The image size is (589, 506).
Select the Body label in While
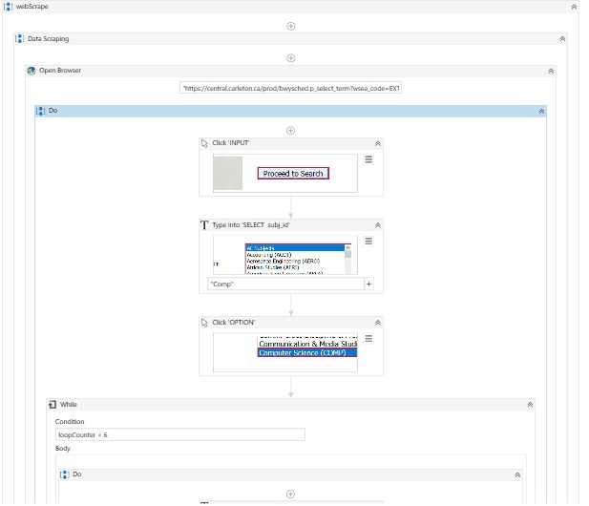[63, 448]
